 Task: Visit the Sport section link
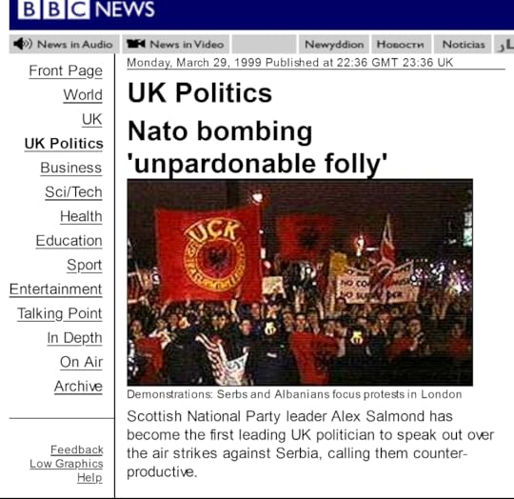[85, 265]
